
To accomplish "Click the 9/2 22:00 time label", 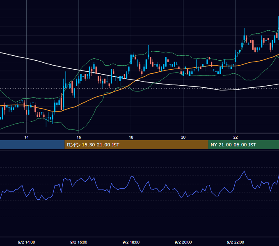I will point(236,242).
